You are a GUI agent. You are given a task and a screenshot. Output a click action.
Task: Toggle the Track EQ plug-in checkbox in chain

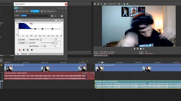click(x=32, y=11)
